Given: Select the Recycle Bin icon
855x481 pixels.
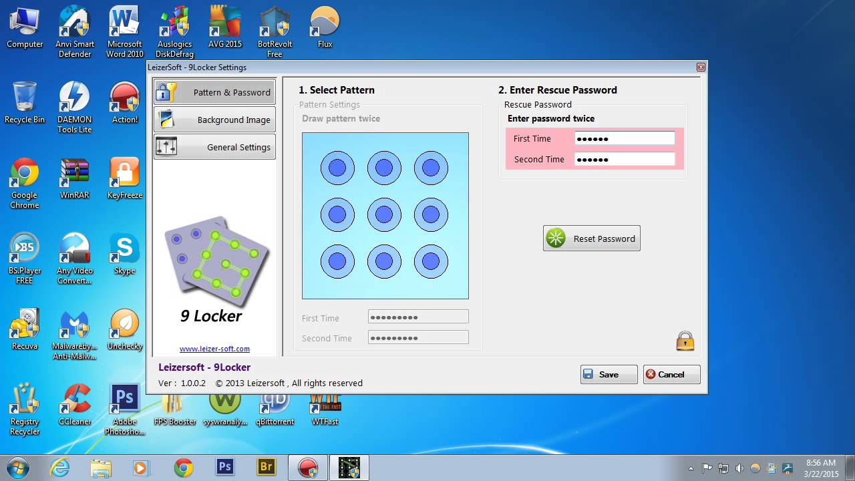Looking at the screenshot, I should [25, 104].
